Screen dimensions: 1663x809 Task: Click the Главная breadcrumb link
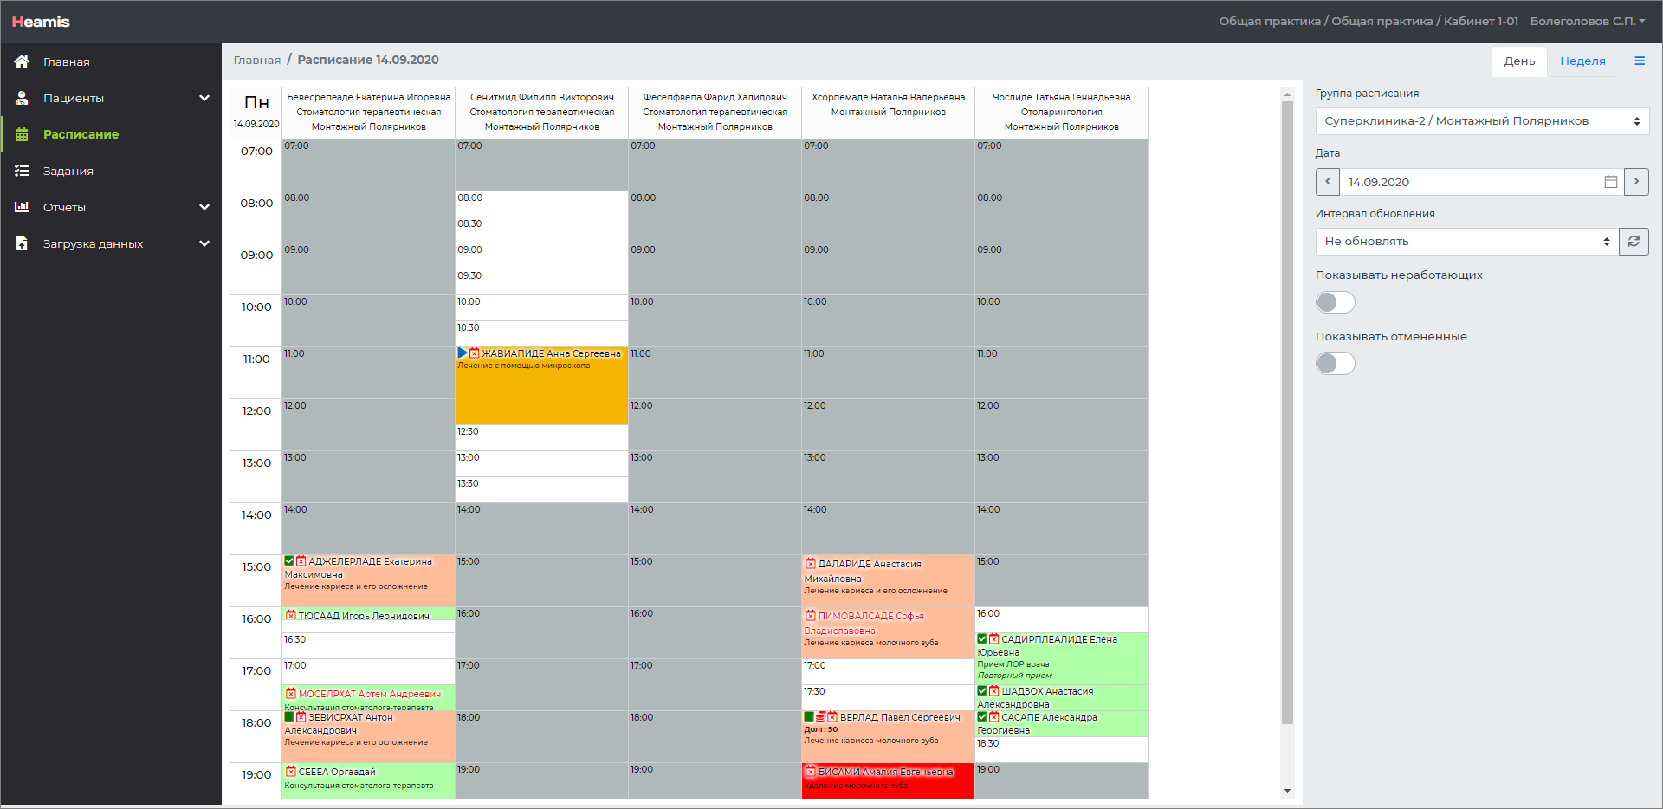257,60
